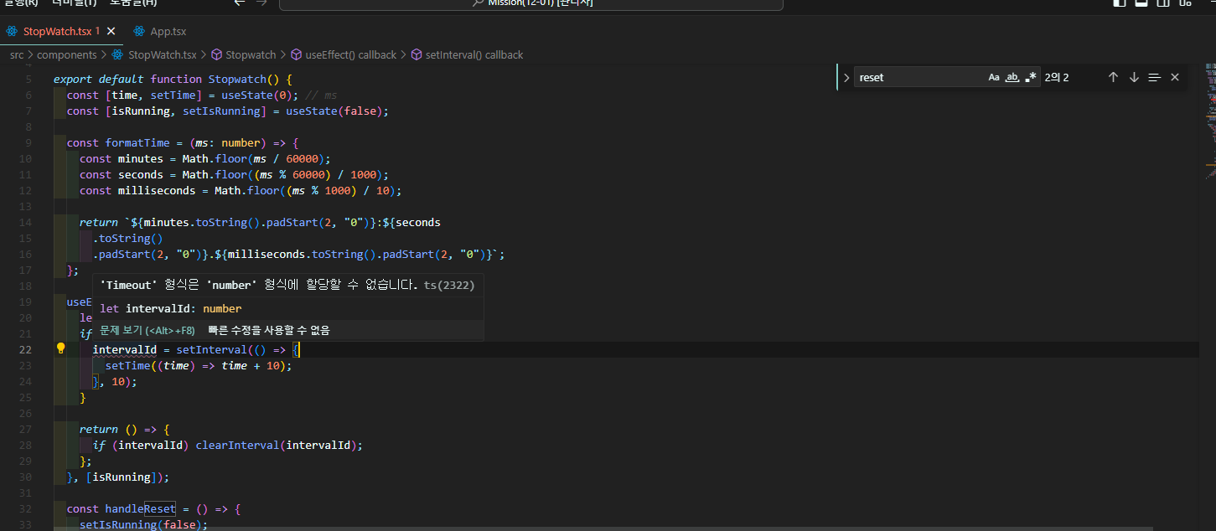Click the lightbulb quick-fix icon
Image resolution: width=1216 pixels, height=531 pixels.
pos(60,349)
